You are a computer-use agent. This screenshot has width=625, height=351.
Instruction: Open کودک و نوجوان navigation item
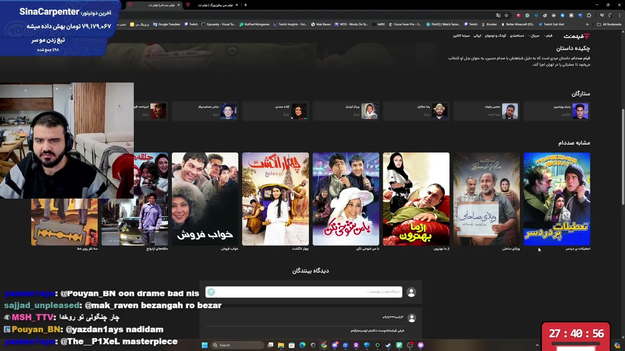(495, 36)
